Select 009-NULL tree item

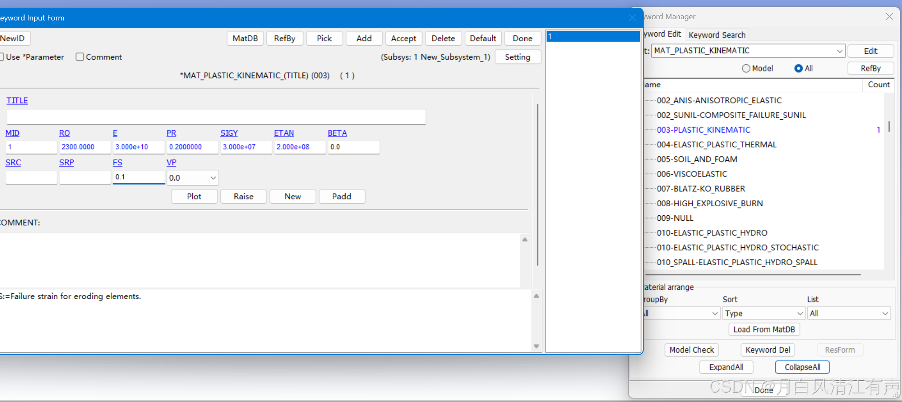(x=675, y=218)
